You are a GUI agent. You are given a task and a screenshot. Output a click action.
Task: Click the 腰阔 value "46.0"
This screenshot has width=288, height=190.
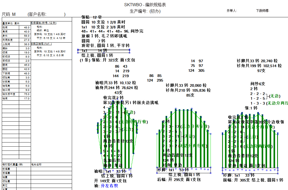27,65
